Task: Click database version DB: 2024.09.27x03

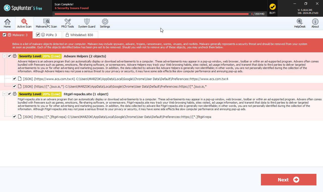Action: click(x=308, y=13)
